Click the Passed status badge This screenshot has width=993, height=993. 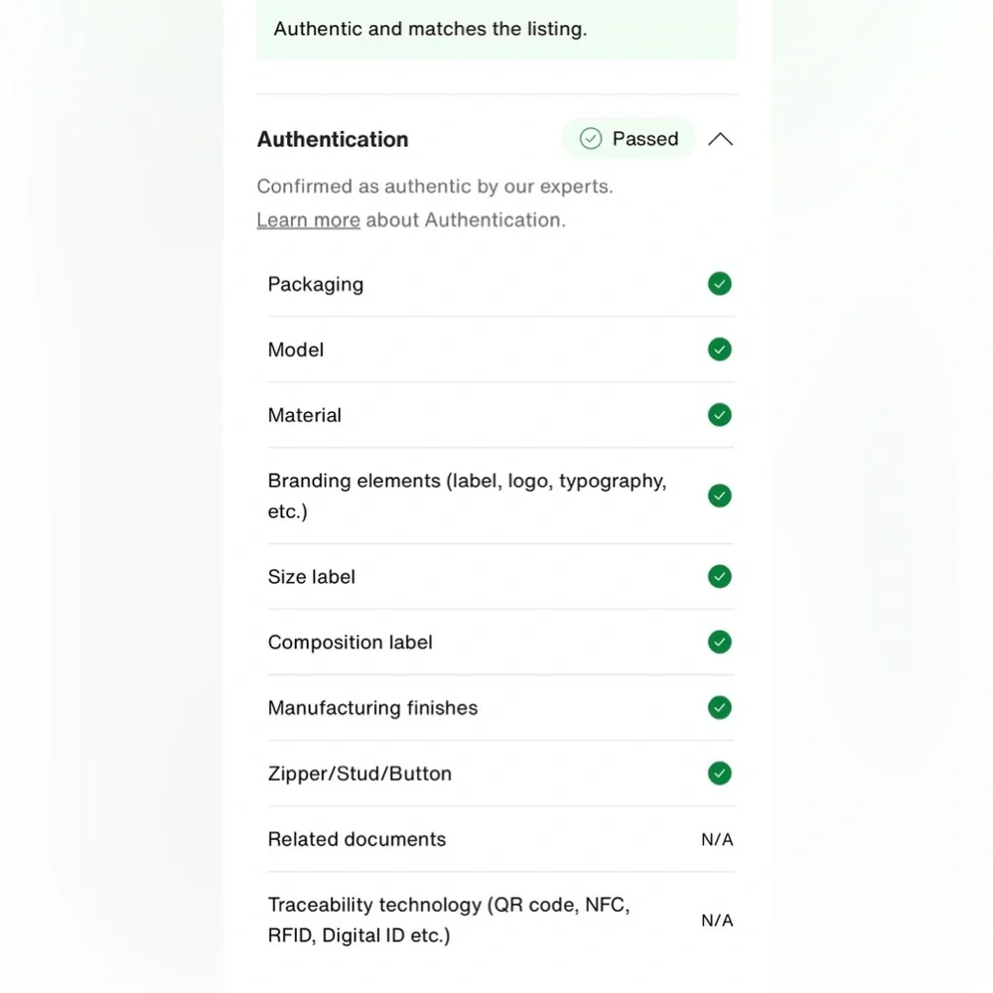629,139
